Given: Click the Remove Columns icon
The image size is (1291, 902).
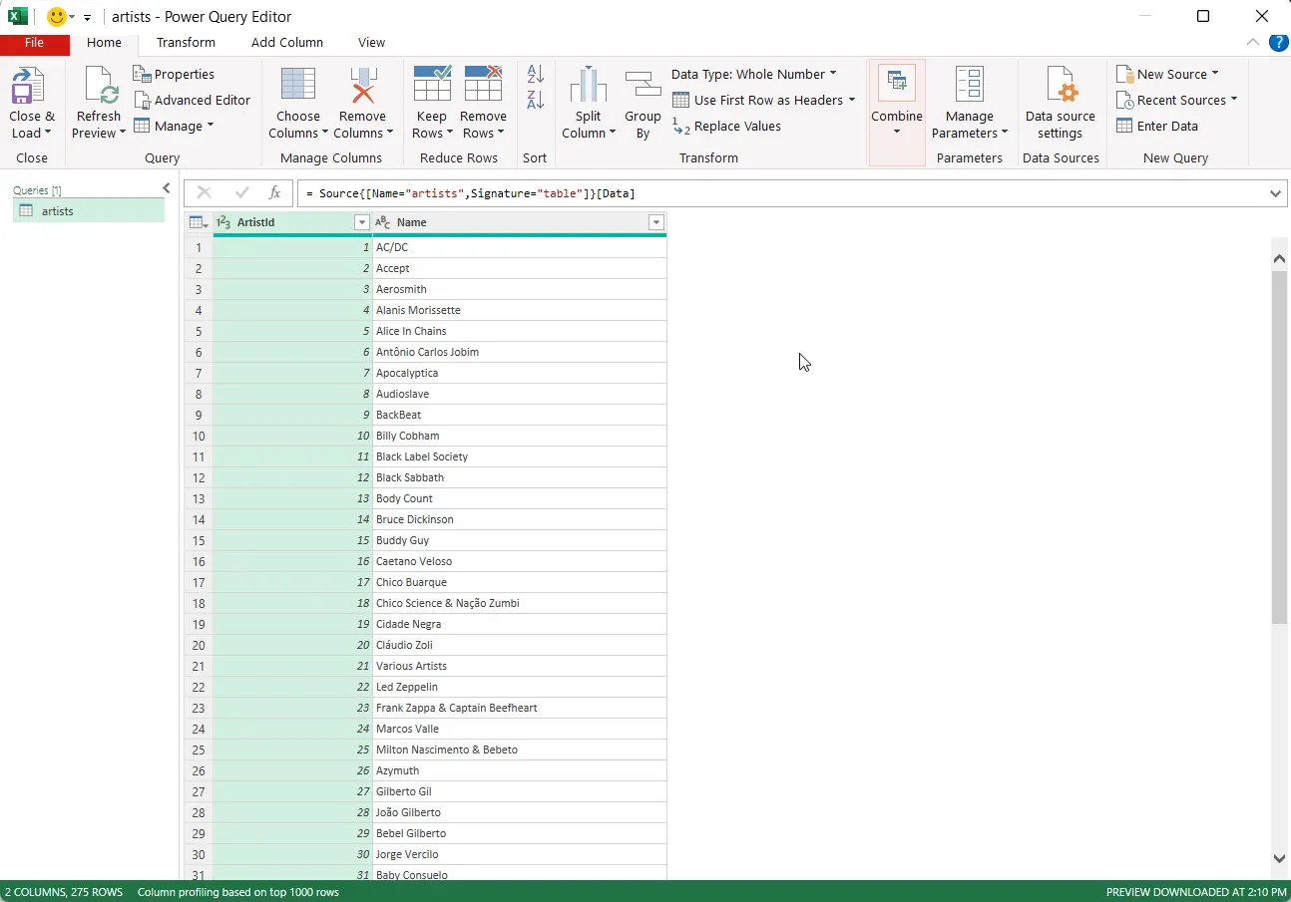Looking at the screenshot, I should point(362,87).
